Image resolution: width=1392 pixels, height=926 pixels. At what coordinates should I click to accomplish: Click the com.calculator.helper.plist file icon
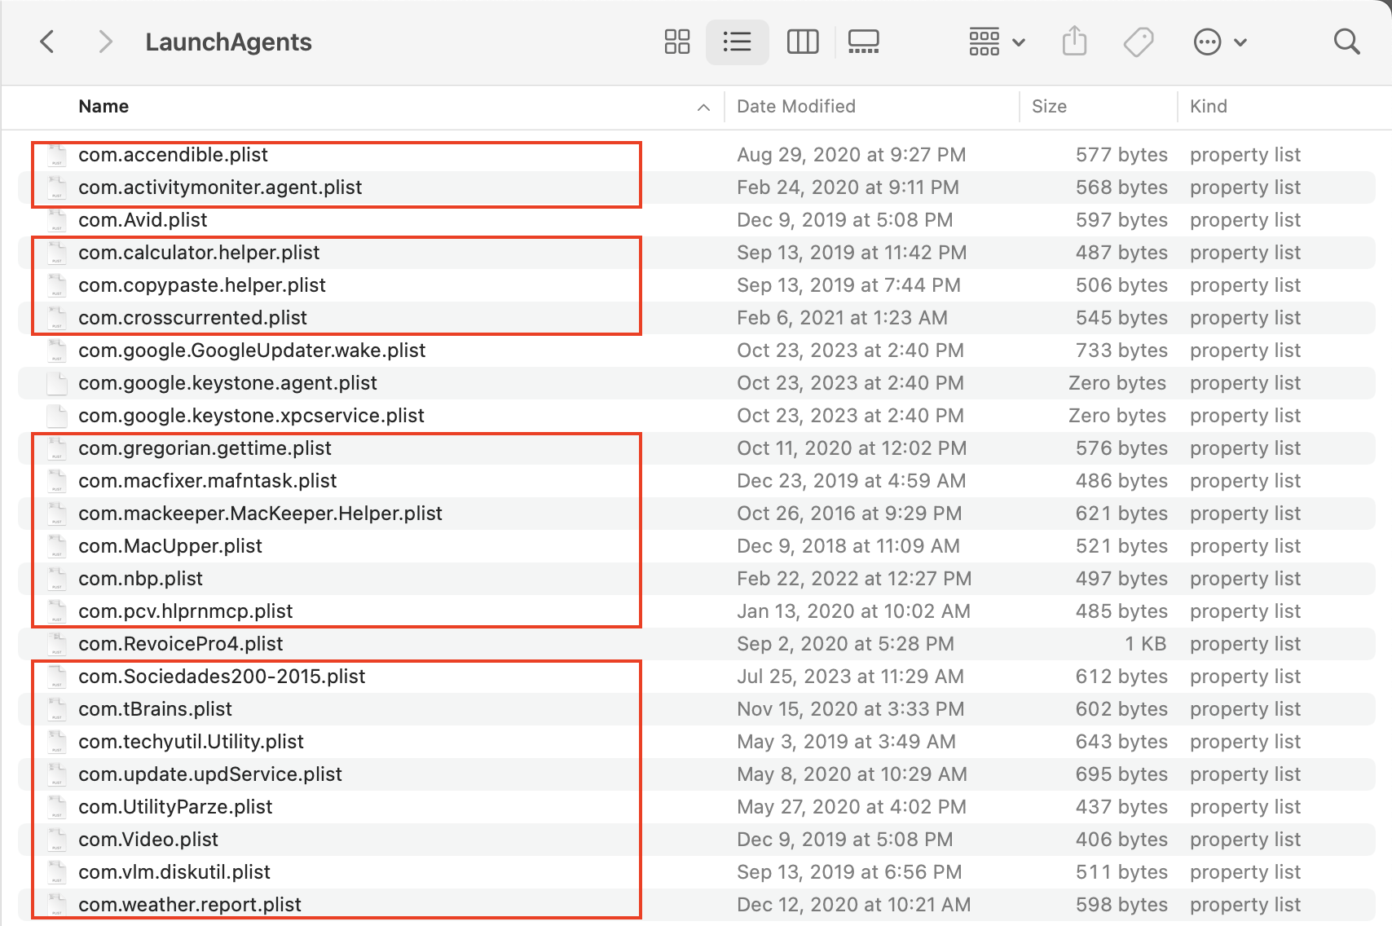pyautogui.click(x=57, y=253)
